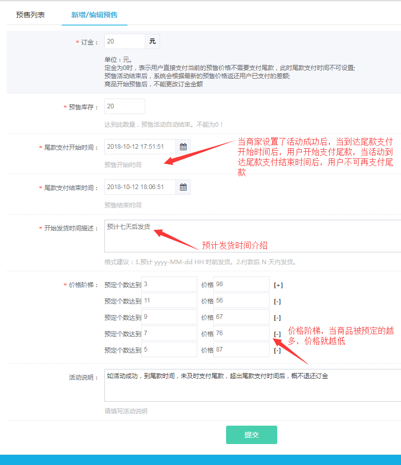Open calendar for final payment start time
The height and width of the screenshot is (465, 401).
coord(183,147)
